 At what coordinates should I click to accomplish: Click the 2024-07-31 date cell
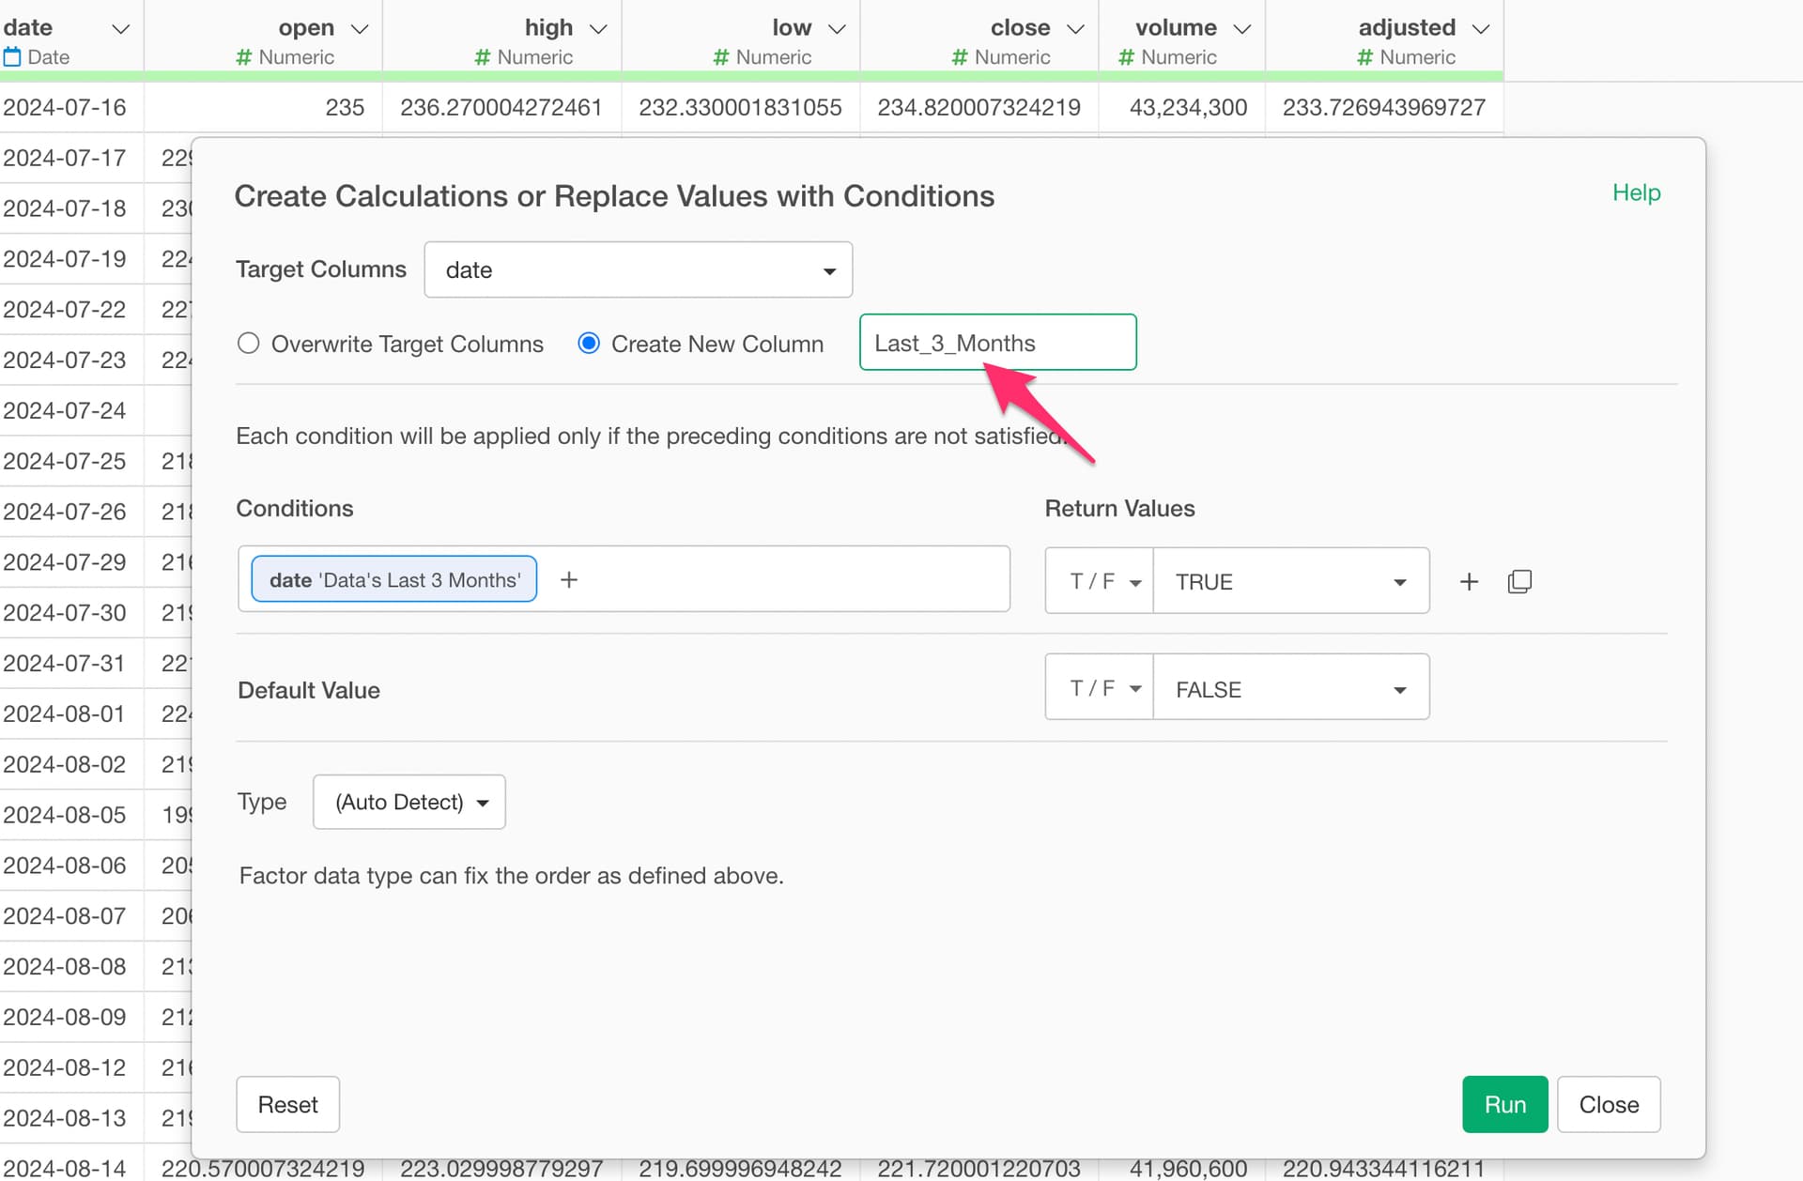72,663
